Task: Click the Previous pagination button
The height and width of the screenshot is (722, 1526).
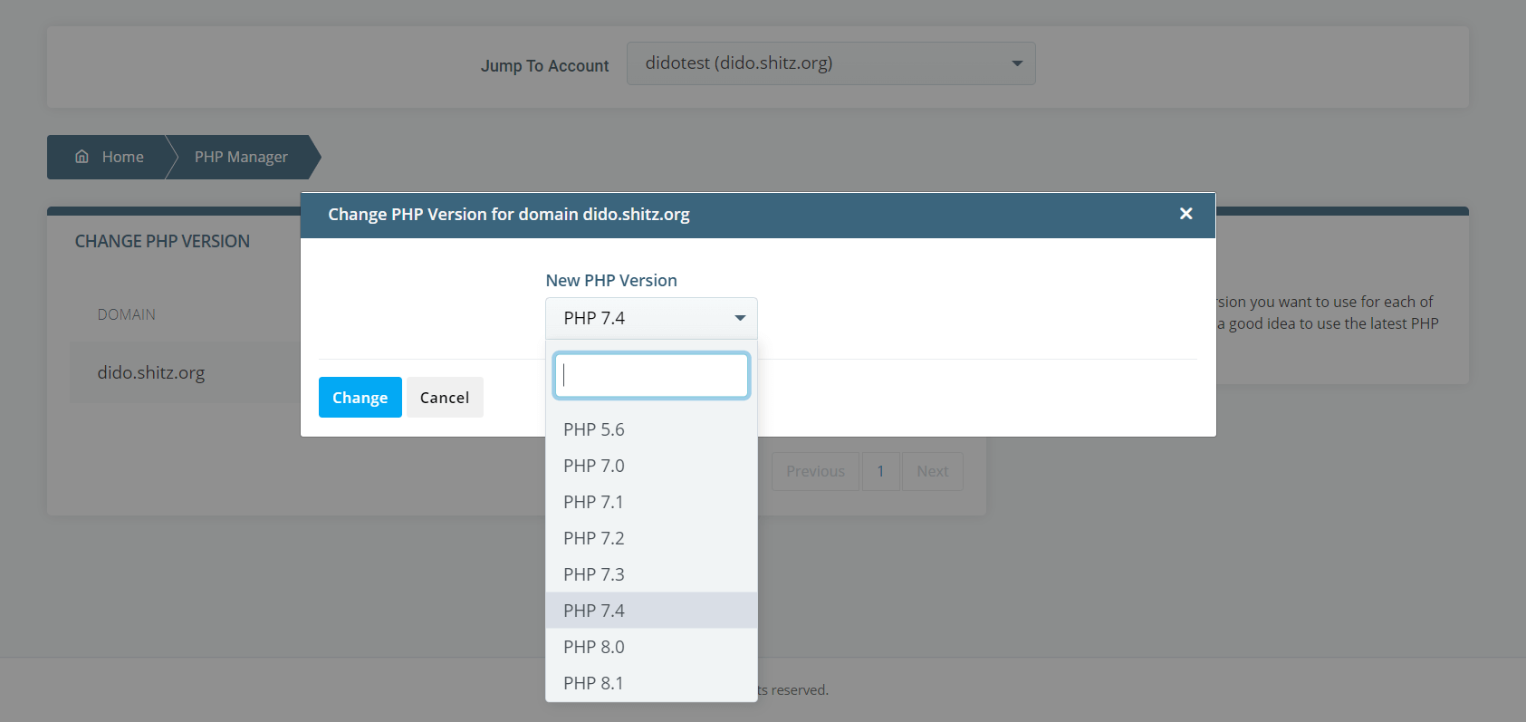Action: pyautogui.click(x=815, y=471)
